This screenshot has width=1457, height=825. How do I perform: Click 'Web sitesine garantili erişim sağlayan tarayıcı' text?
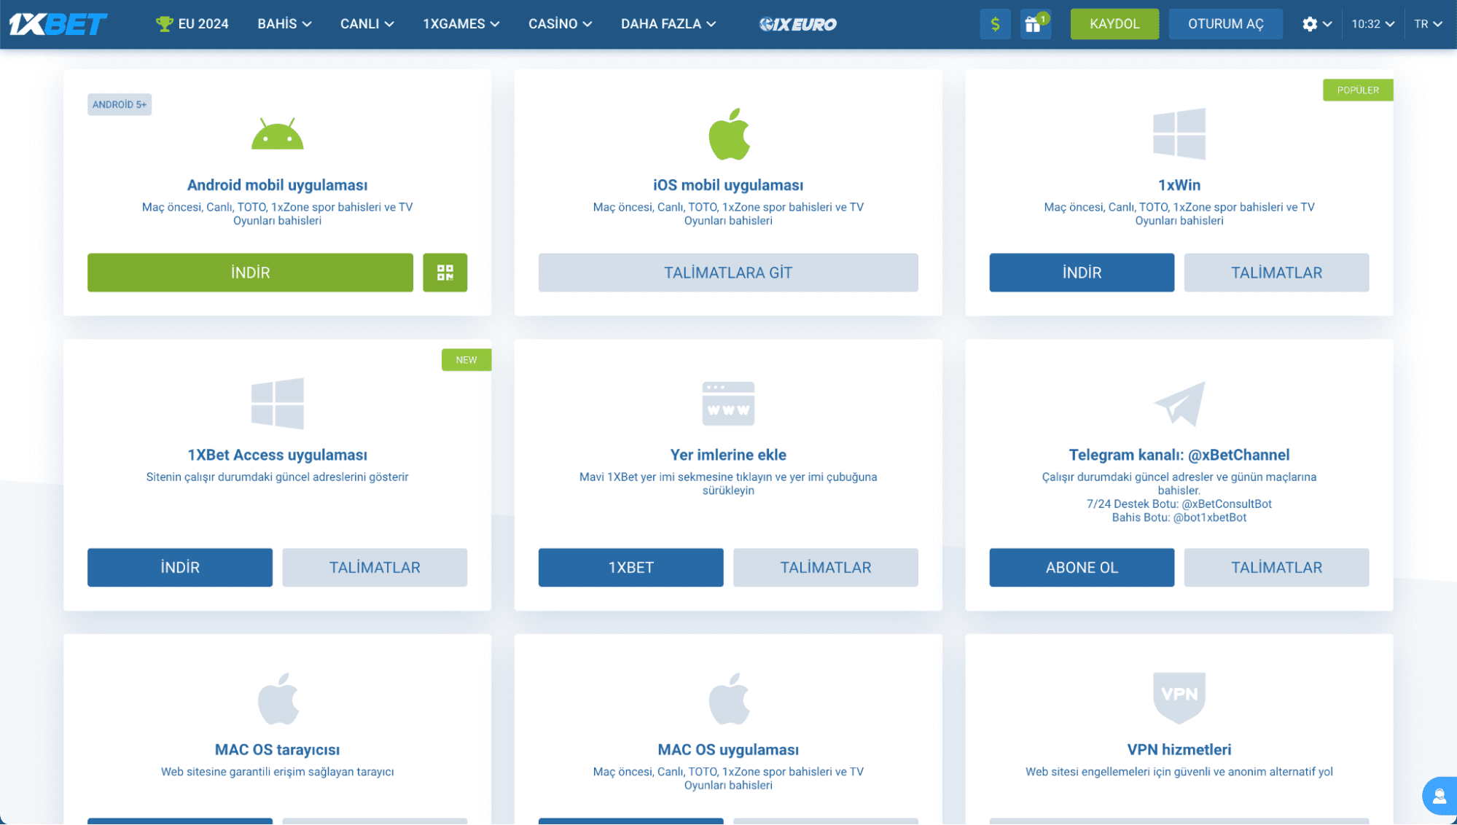[x=277, y=773]
